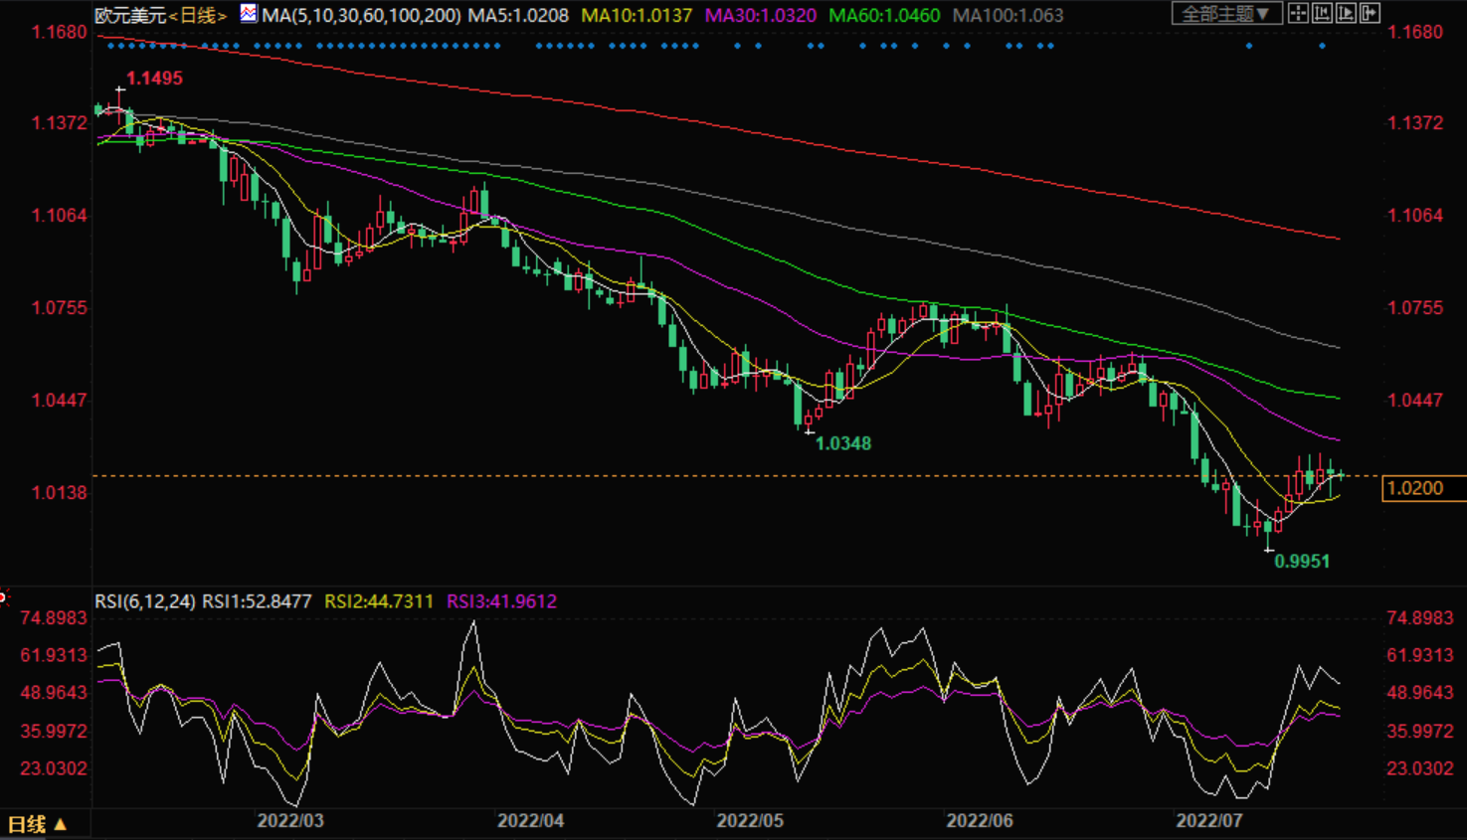The image size is (1467, 840).
Task: Click the MA60:1.0460 green legend value
Action: point(883,15)
